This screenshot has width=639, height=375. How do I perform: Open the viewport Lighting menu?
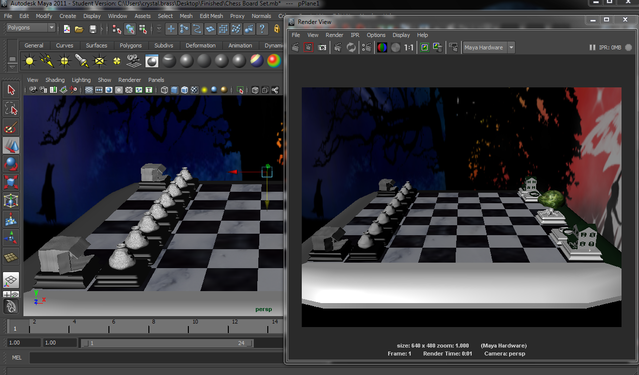coord(81,80)
